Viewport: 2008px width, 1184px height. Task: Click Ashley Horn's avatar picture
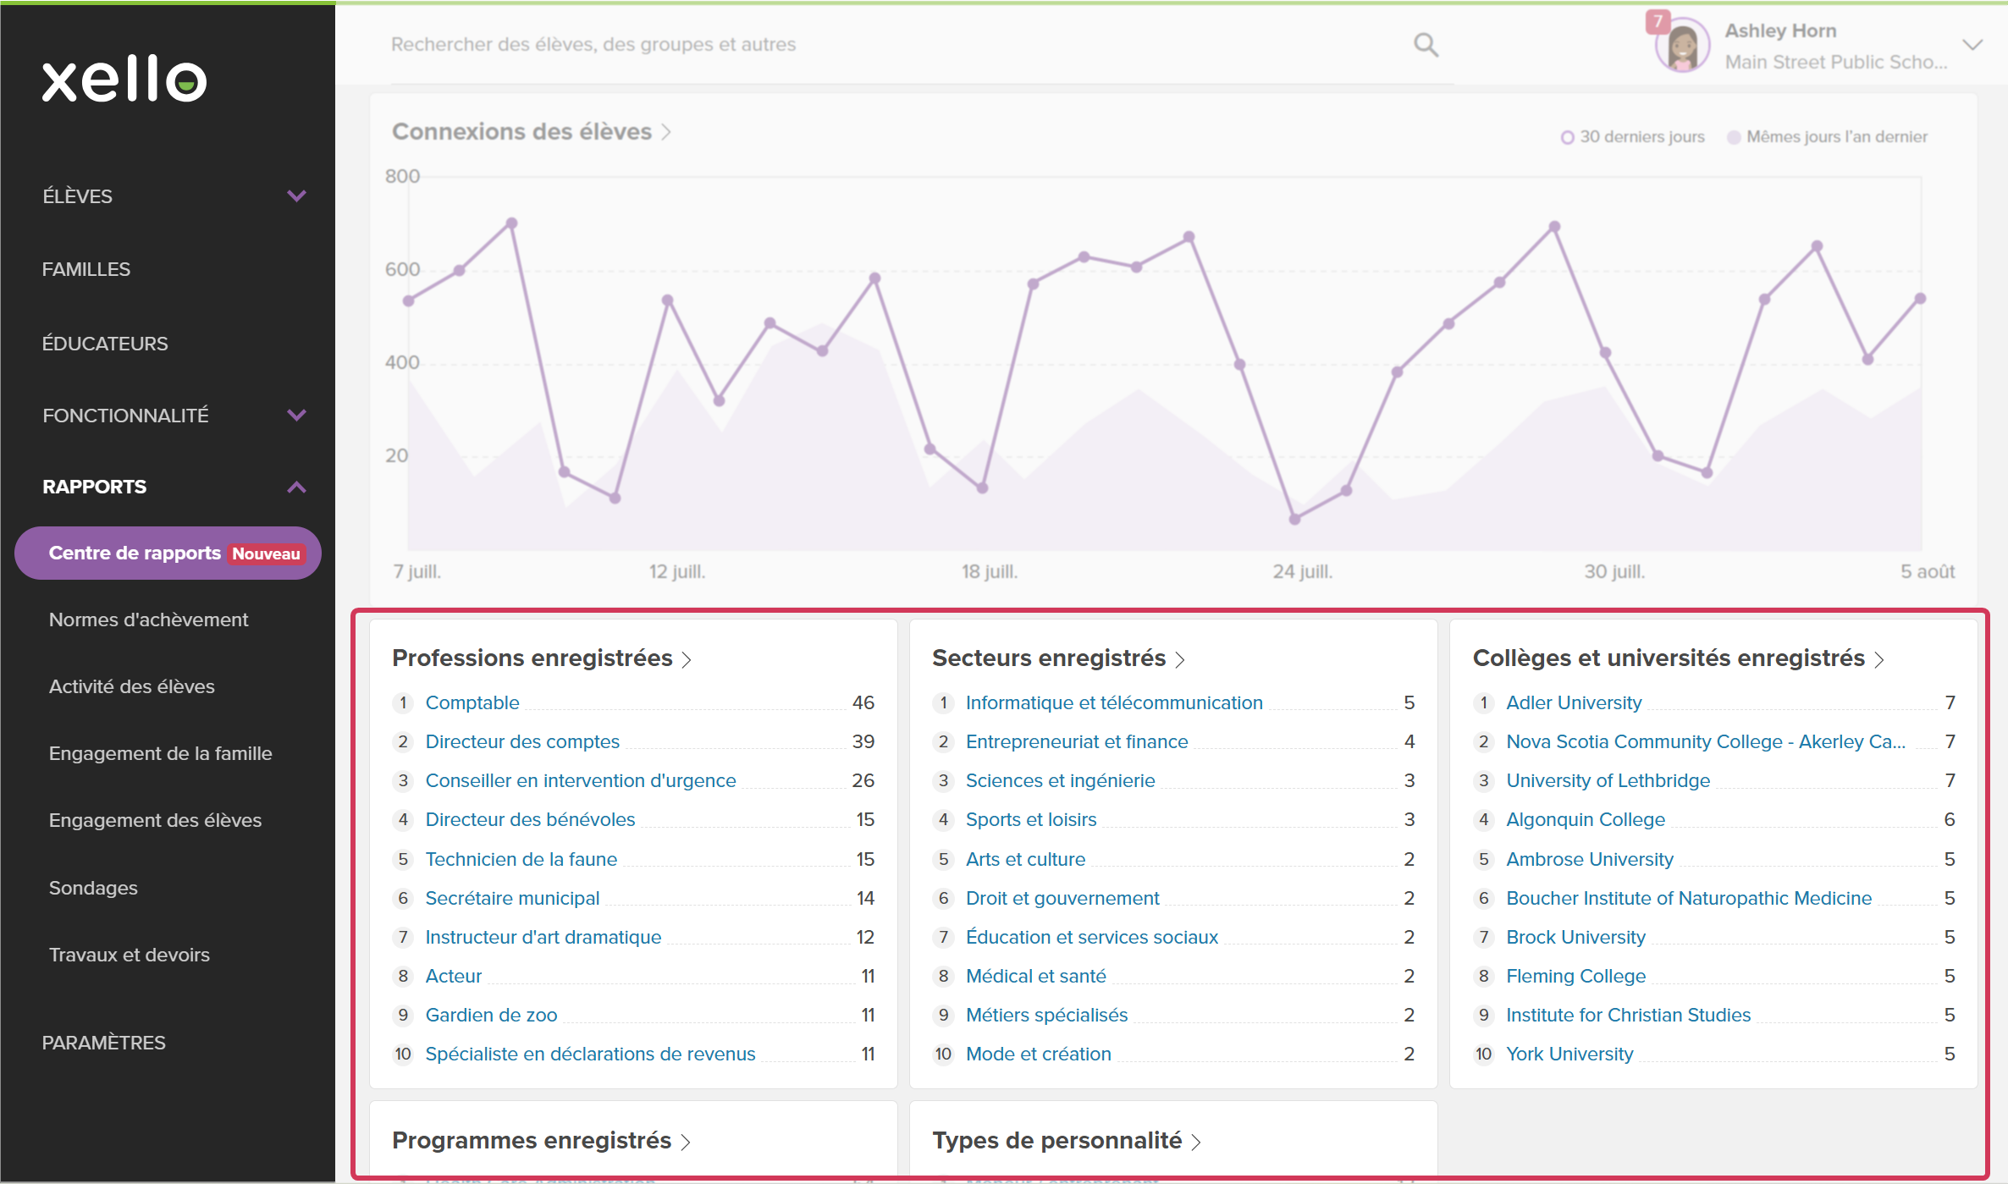[1682, 46]
